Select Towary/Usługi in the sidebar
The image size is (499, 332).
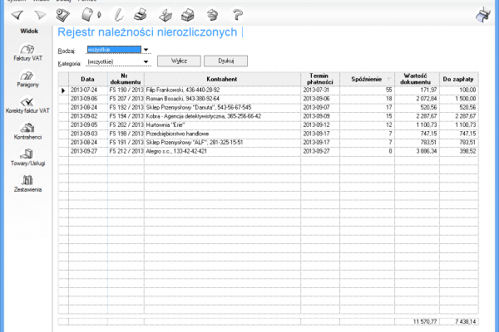27,156
